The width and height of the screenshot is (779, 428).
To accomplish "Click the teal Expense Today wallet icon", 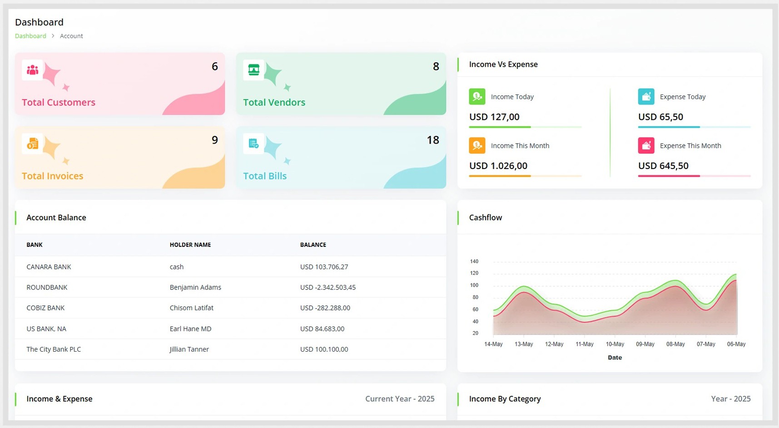I will point(646,97).
